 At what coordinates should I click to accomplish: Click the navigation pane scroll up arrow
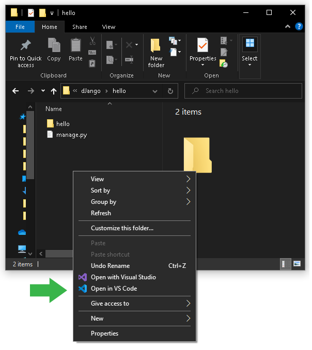(30, 108)
